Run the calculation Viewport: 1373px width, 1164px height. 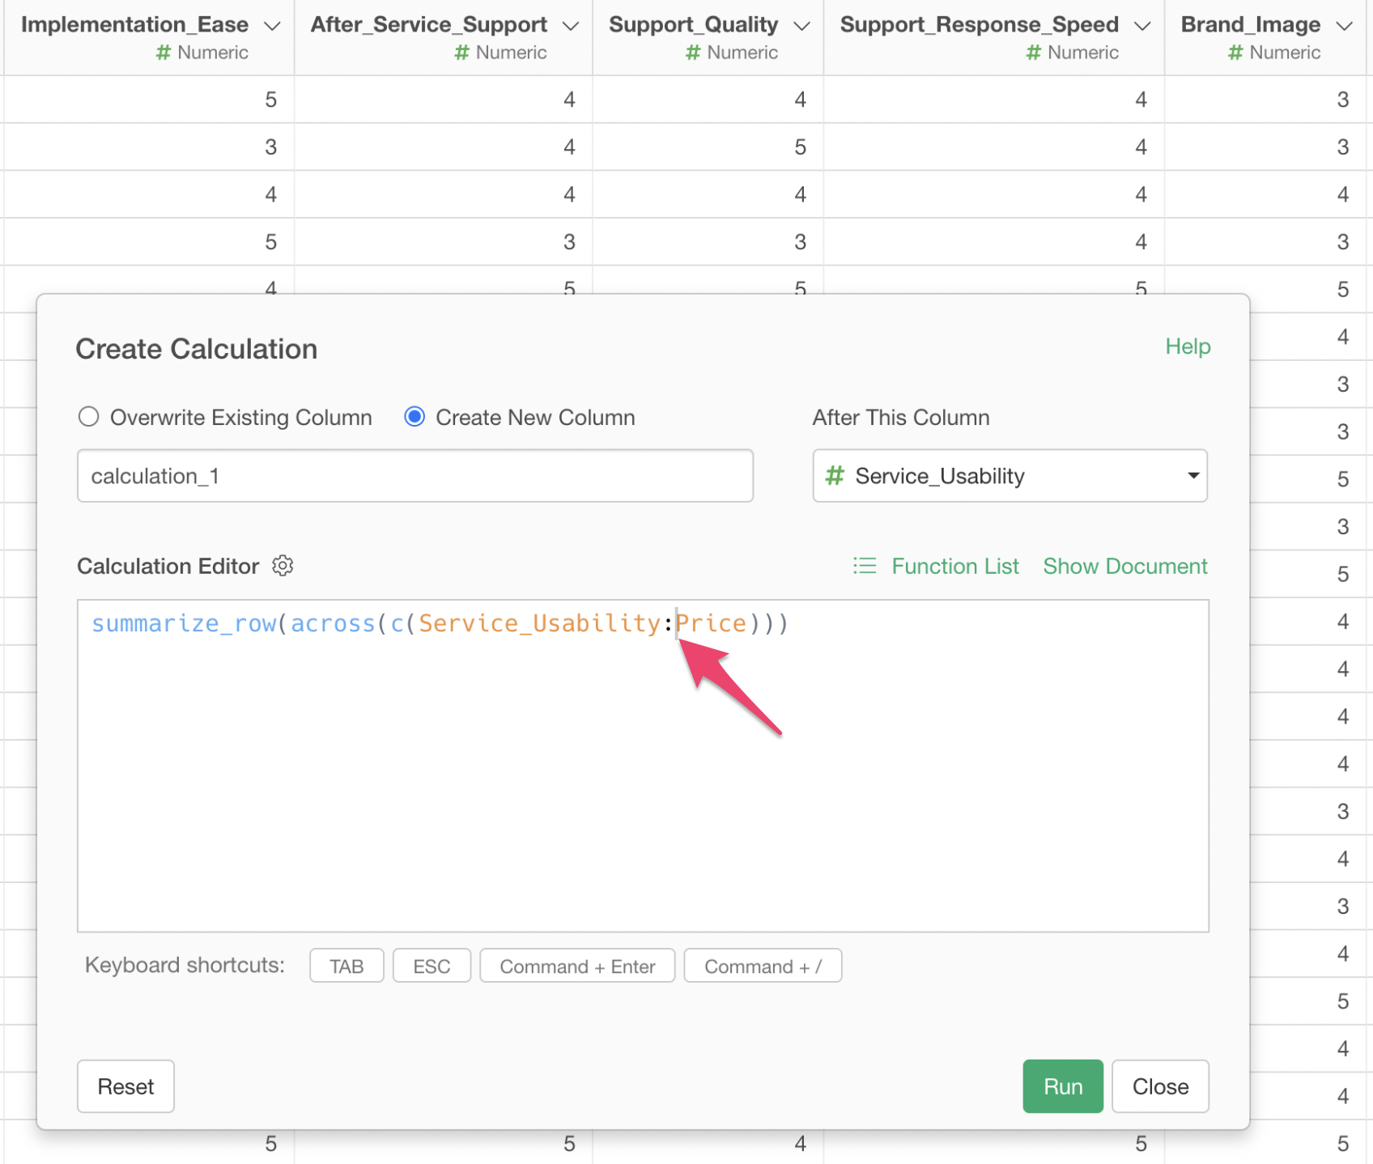(1062, 1086)
